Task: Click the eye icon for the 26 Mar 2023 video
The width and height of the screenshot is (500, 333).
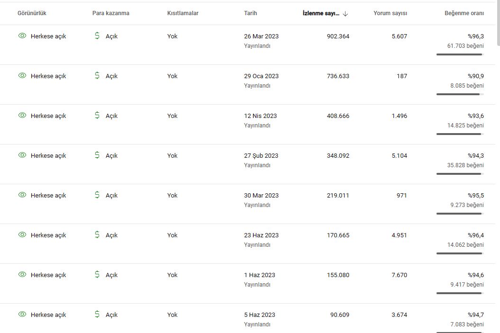Action: [x=22, y=36]
